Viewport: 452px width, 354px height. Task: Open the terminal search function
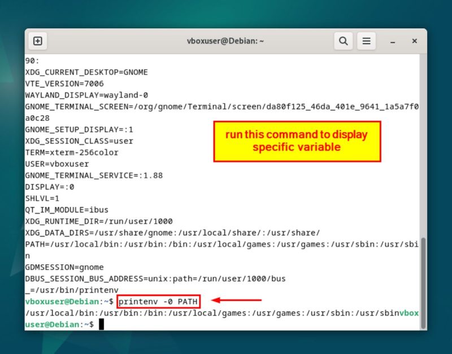(x=342, y=41)
